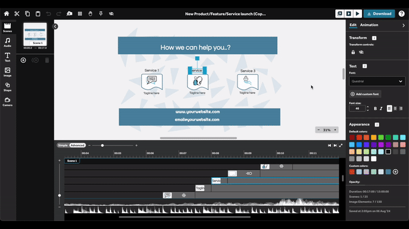The width and height of the screenshot is (409, 229).
Task: Paste from the clipboard icon
Action: pos(38,14)
